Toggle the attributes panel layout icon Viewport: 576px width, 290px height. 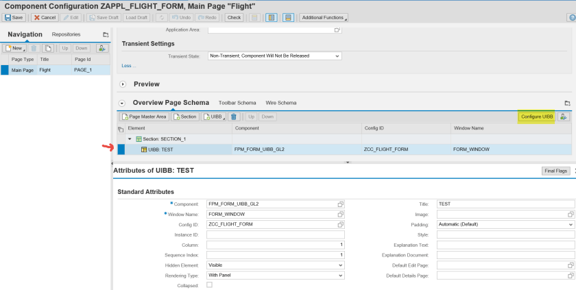point(288,17)
